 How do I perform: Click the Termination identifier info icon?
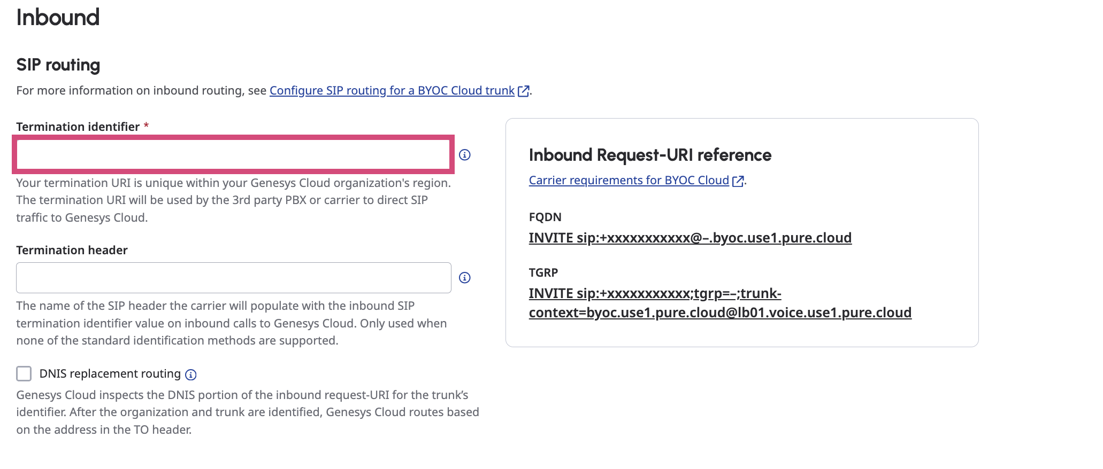464,155
